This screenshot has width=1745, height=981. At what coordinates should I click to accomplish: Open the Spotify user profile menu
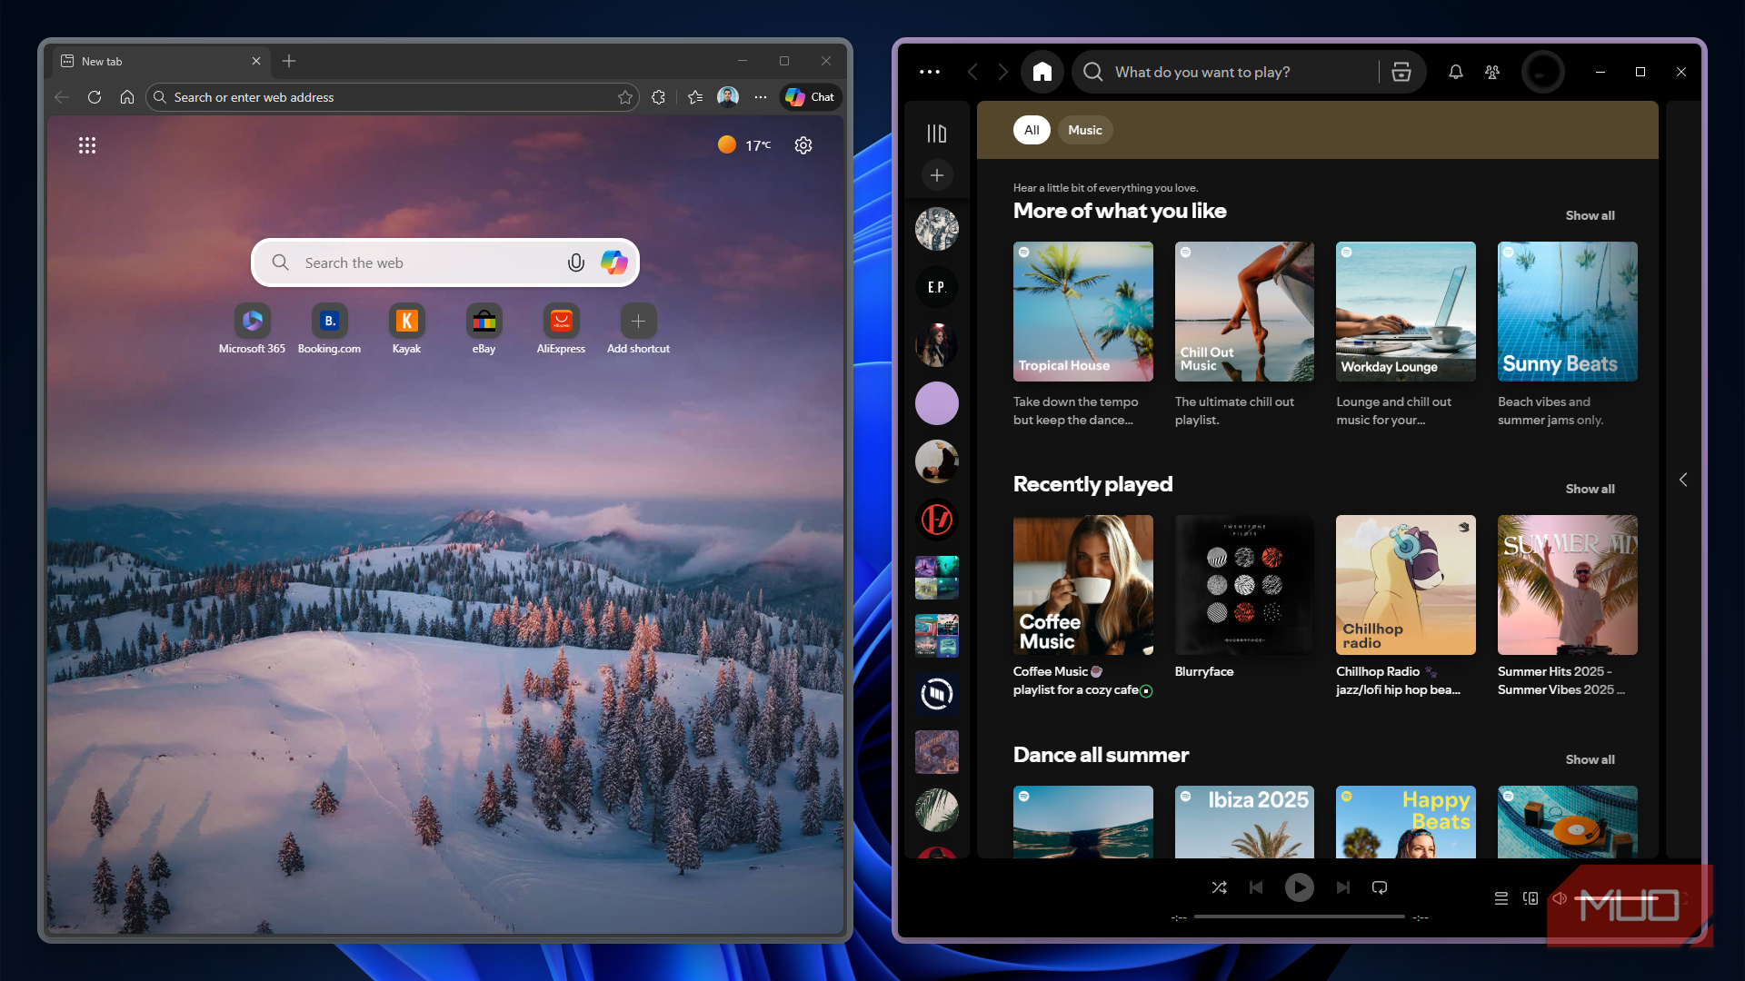click(1543, 72)
